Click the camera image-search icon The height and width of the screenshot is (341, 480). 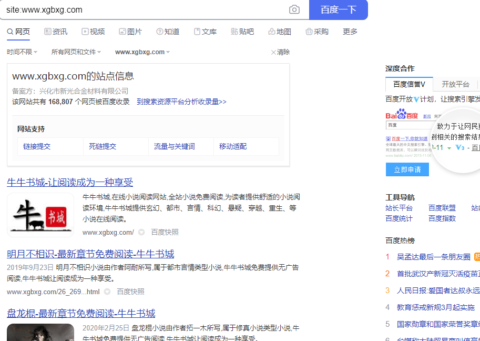294,9
